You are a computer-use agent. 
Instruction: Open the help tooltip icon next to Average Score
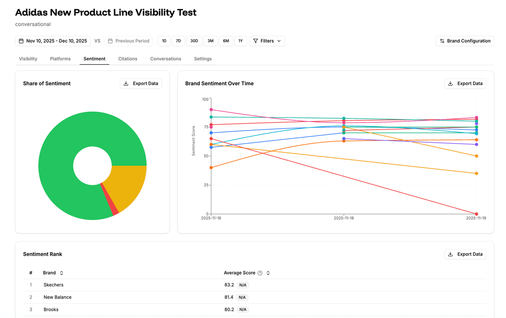pos(260,273)
